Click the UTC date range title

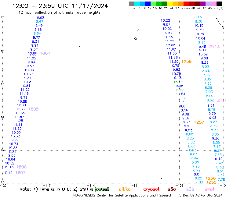click(x=60, y=6)
